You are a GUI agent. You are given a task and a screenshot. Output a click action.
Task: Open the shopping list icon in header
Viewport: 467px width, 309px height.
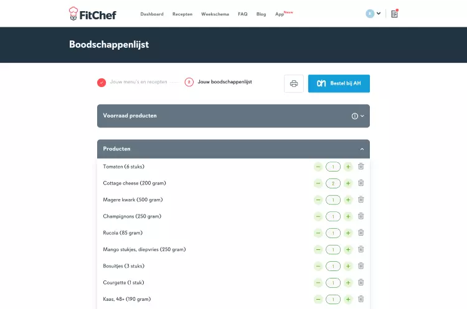pos(394,14)
